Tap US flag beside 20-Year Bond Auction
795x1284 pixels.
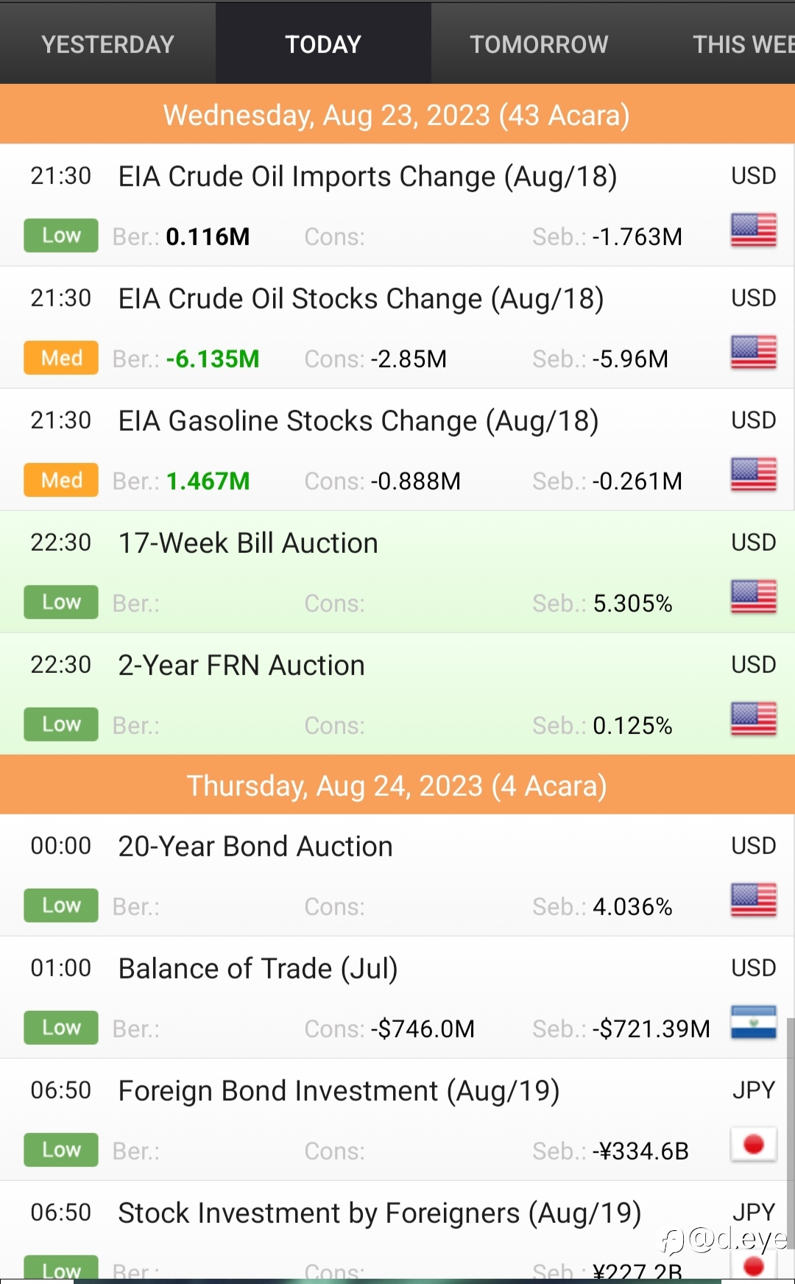pyautogui.click(x=753, y=900)
